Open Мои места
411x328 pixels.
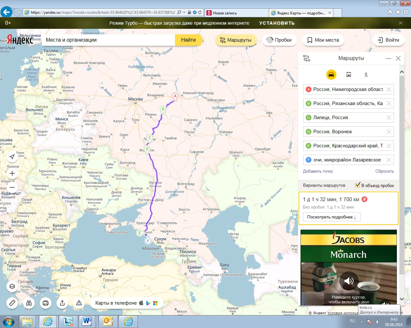(x=323, y=40)
